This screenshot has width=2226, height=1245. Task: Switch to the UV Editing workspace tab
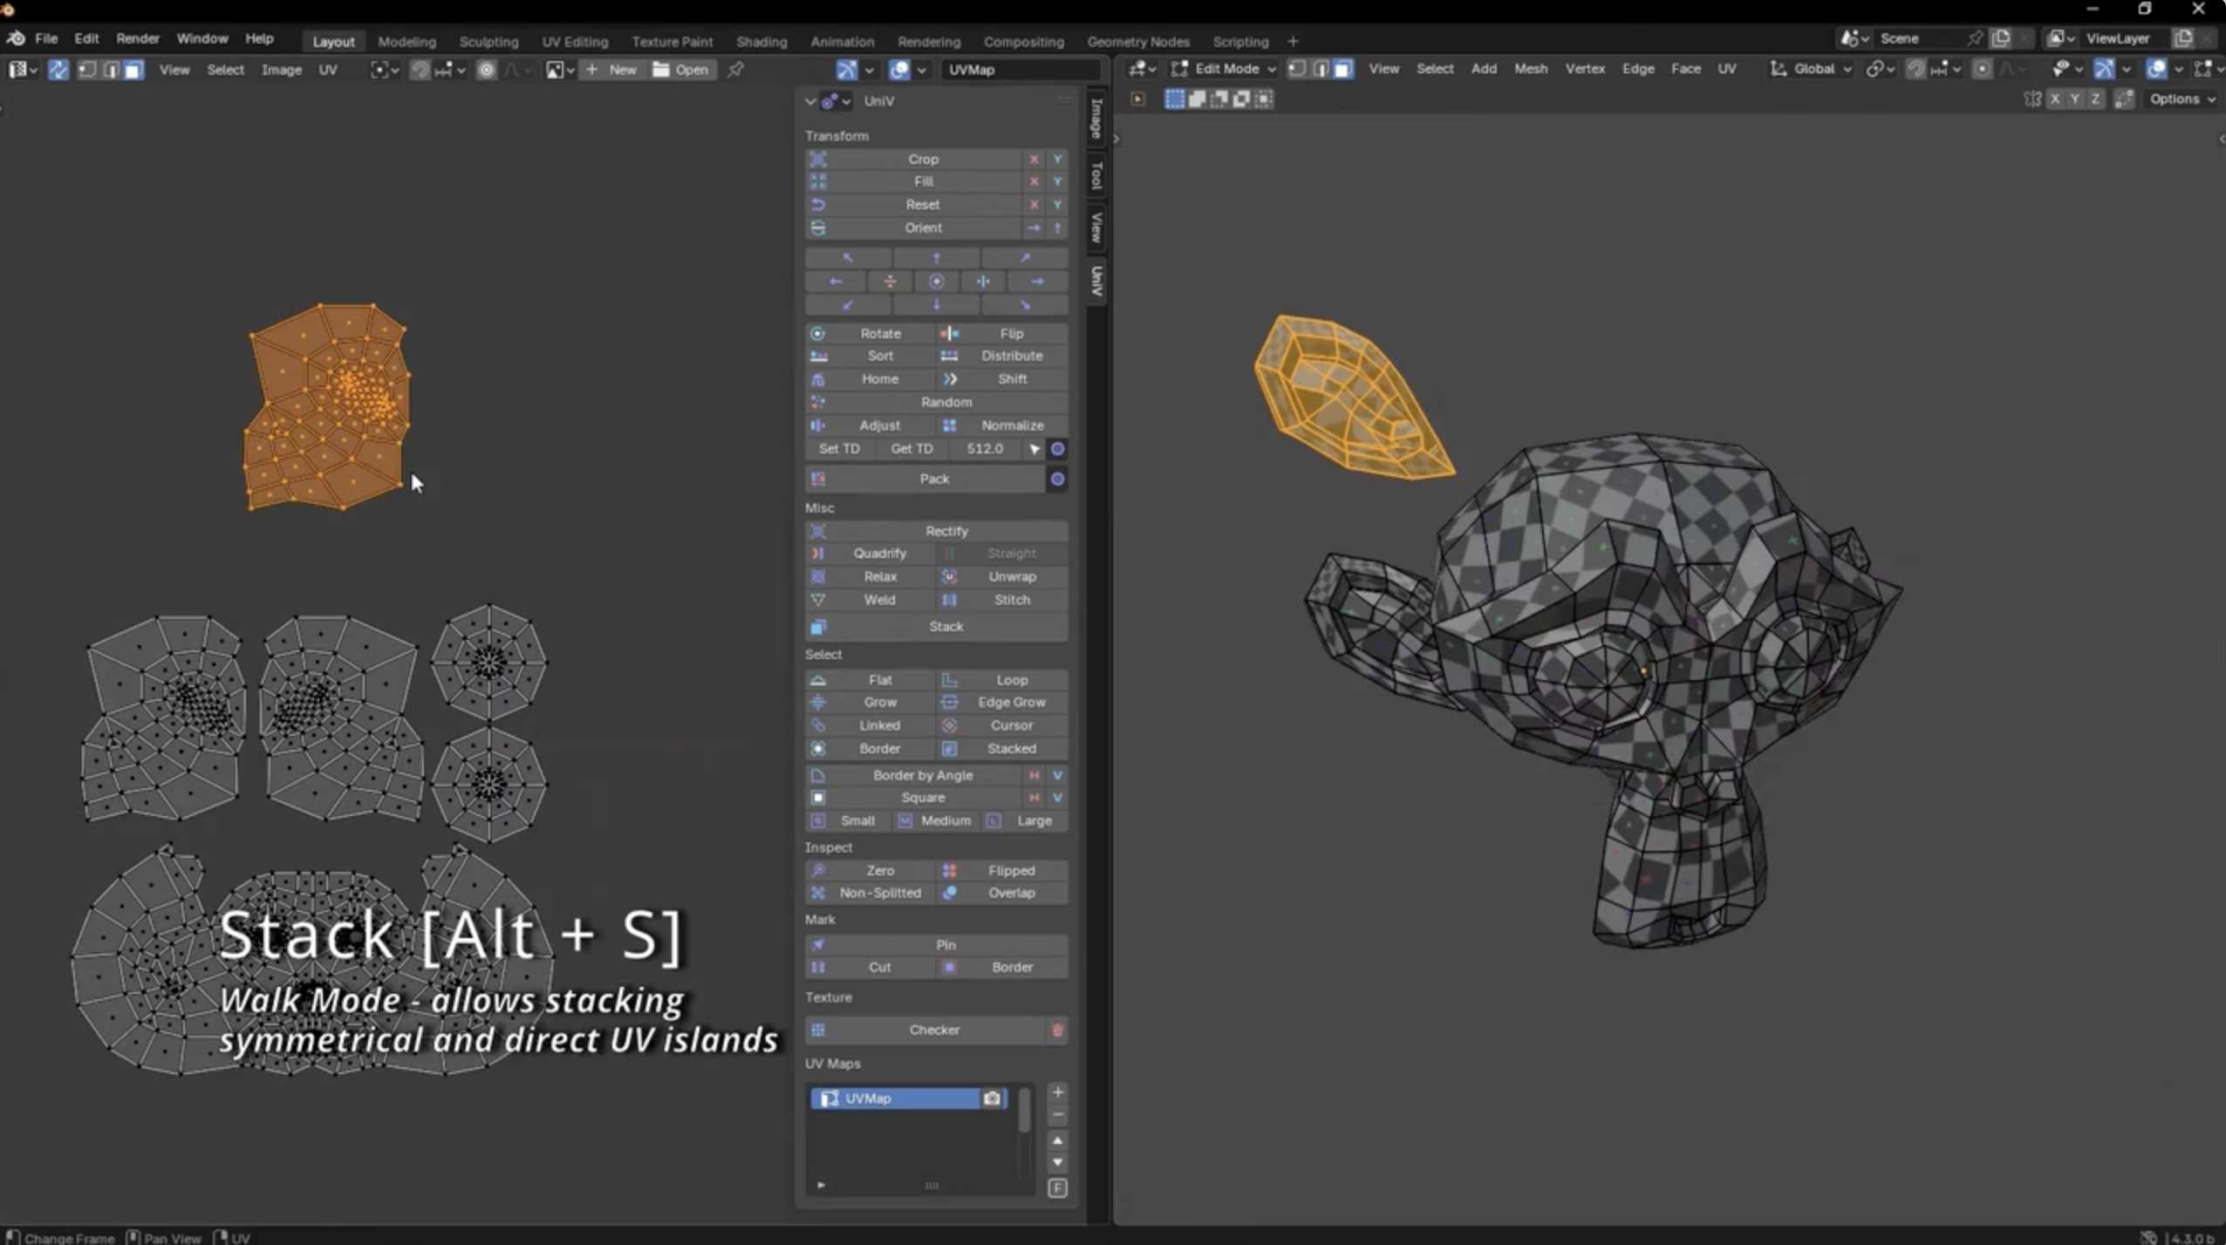tap(574, 41)
